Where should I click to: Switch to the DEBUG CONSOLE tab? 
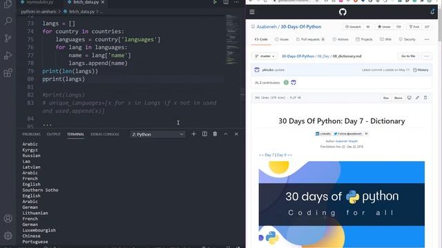[105, 134]
